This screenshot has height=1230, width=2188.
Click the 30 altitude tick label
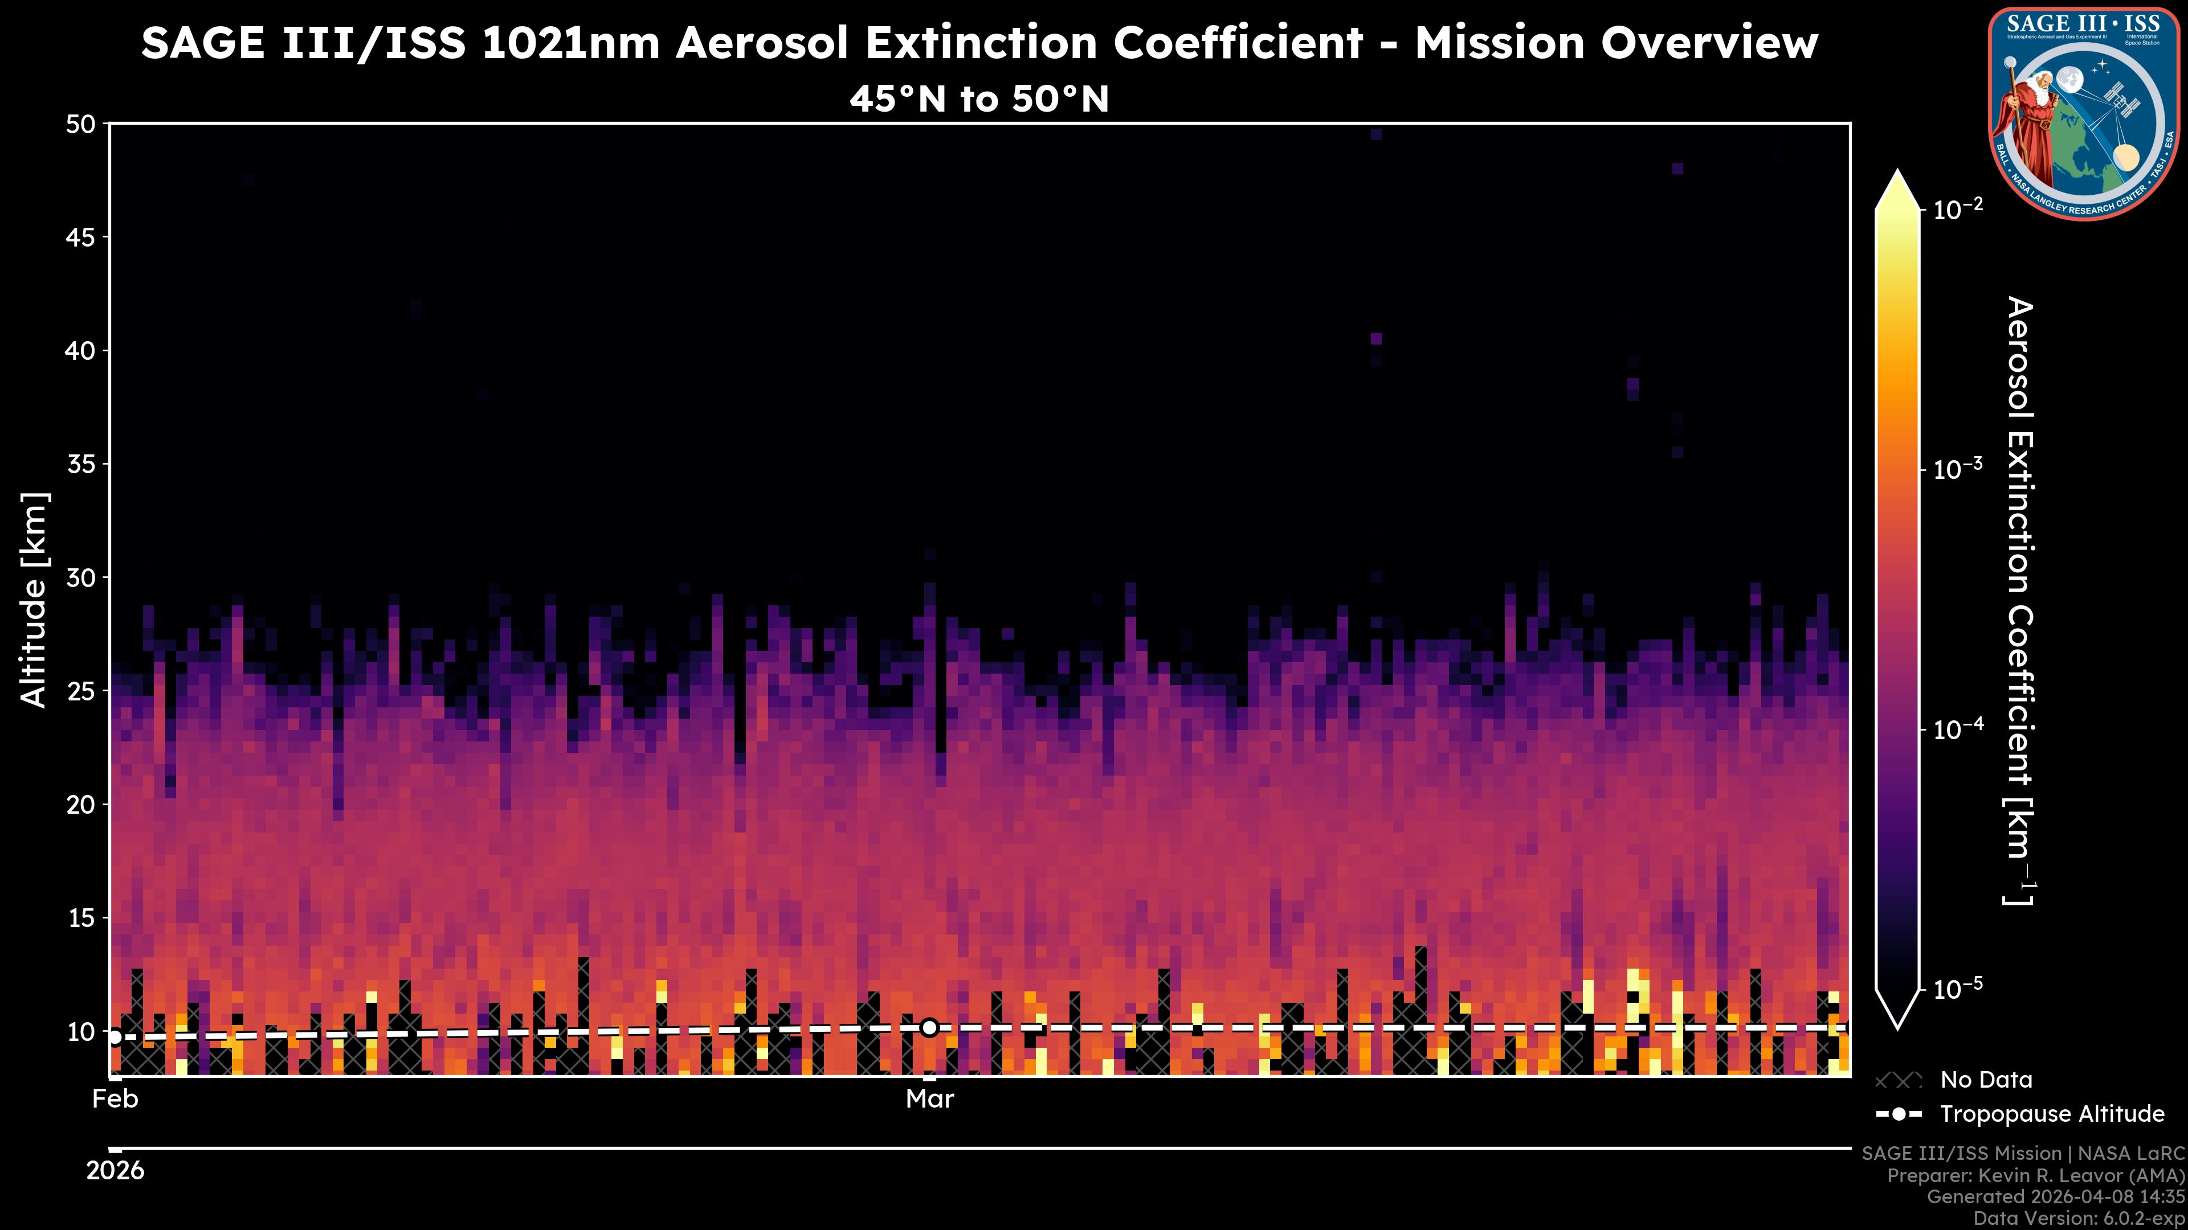80,577
